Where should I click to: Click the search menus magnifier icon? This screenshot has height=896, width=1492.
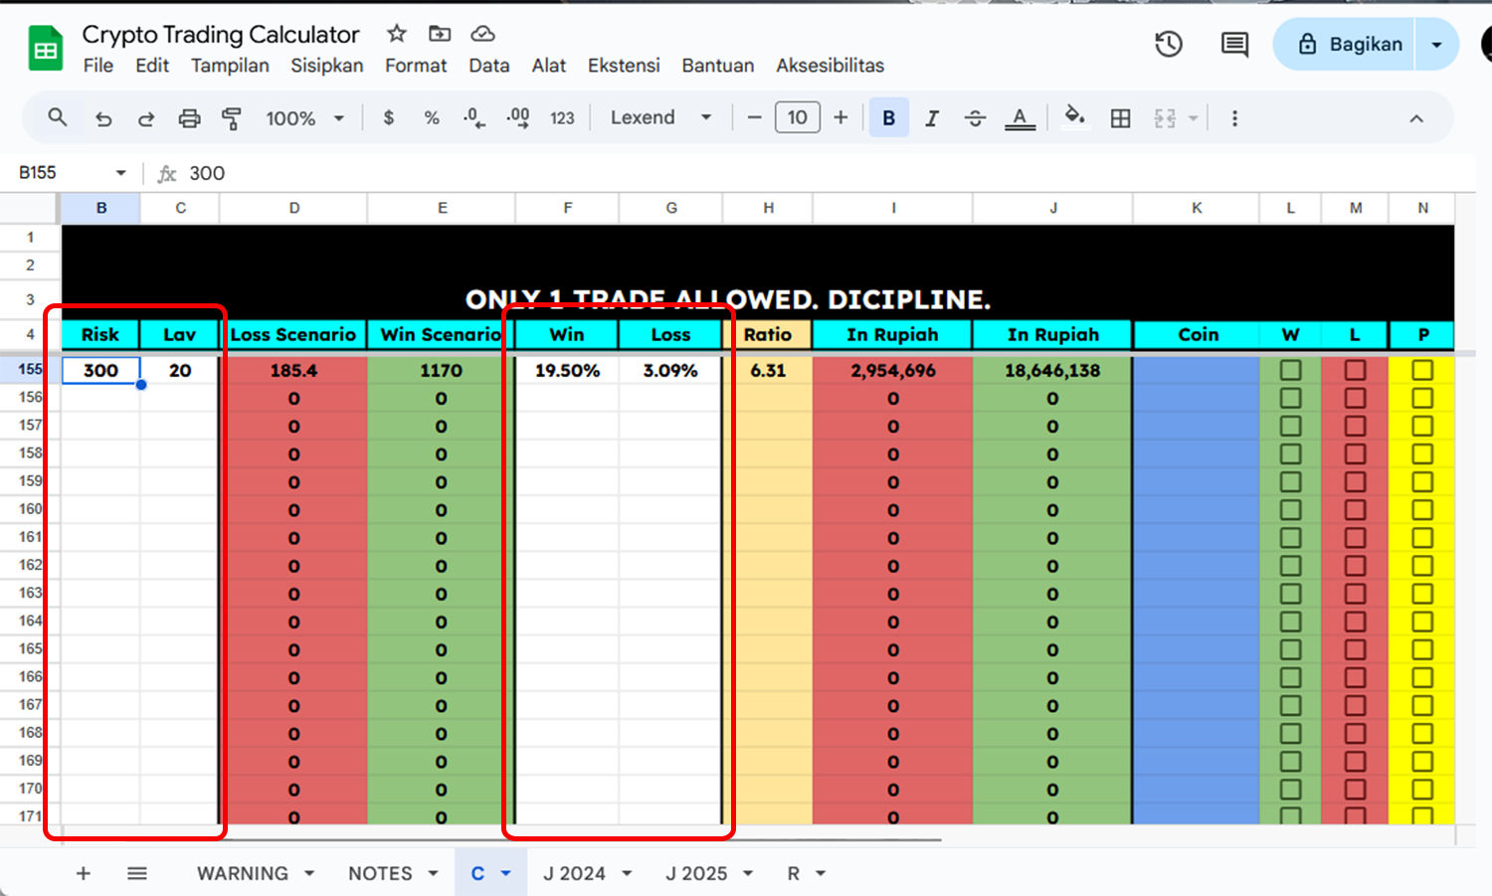click(x=58, y=117)
